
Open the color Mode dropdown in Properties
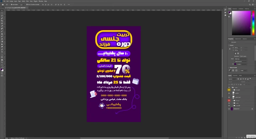pyautogui.click(x=241, y=59)
